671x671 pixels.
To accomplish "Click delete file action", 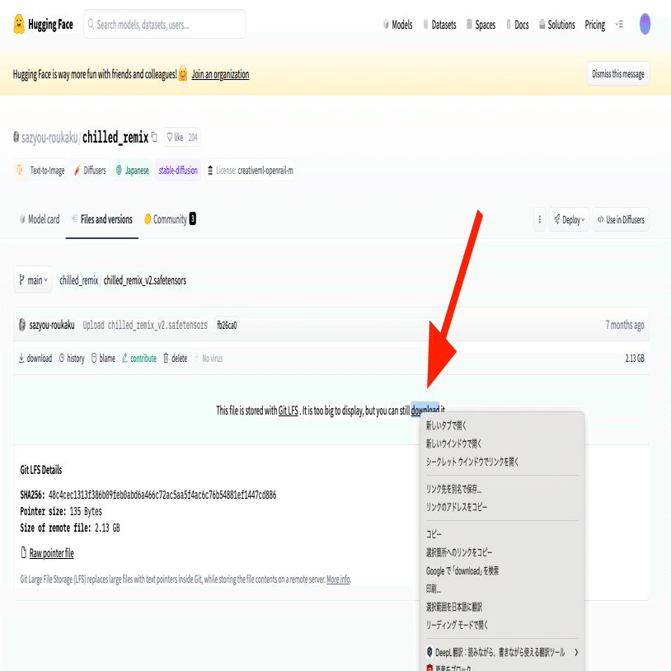I will point(175,359).
